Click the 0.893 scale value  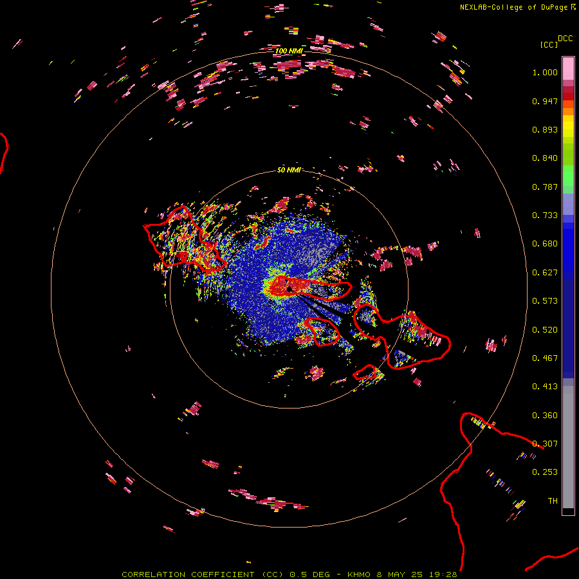[545, 129]
